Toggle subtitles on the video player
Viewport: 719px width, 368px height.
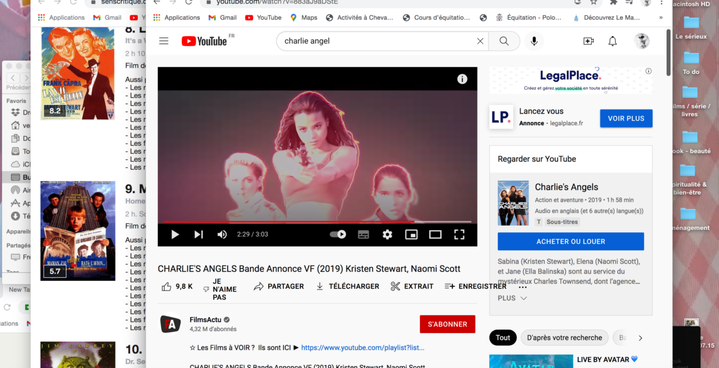click(364, 234)
